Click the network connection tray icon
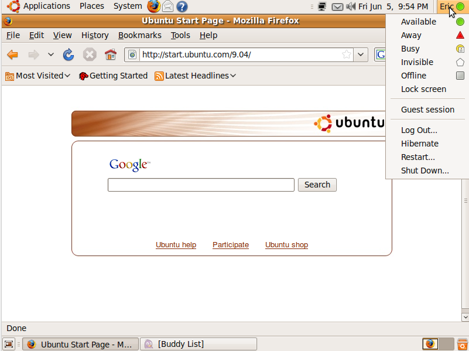The image size is (469, 351). 322,6
